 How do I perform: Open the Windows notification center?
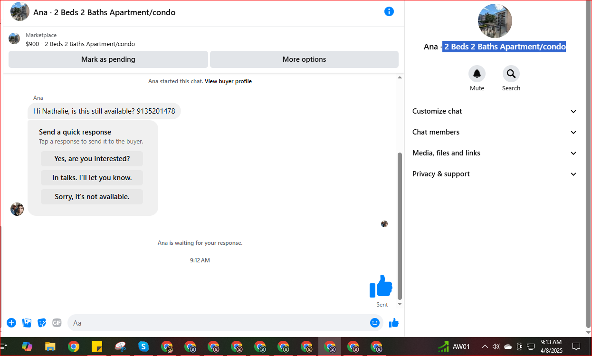point(576,346)
